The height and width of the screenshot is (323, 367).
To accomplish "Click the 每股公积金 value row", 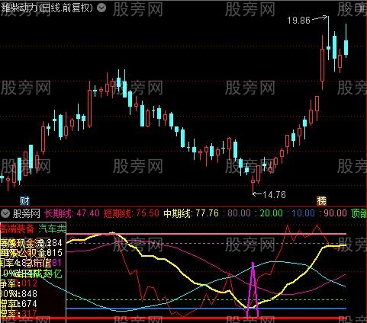I will click(x=31, y=253).
